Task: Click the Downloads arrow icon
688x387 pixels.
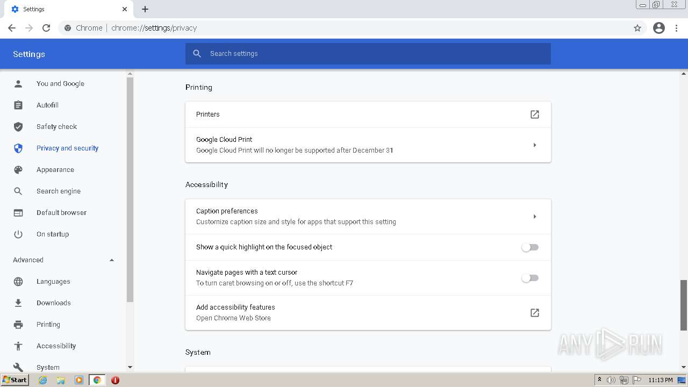Action: tap(18, 303)
